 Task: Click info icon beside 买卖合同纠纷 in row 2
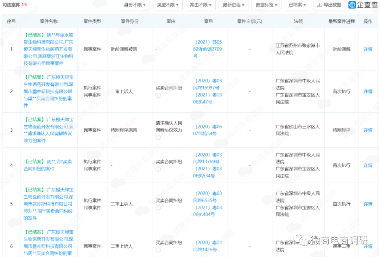[x=158, y=95]
